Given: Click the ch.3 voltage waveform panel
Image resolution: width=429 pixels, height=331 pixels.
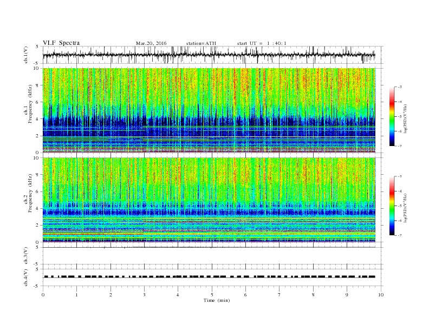Looking at the screenshot, I should [x=213, y=256].
